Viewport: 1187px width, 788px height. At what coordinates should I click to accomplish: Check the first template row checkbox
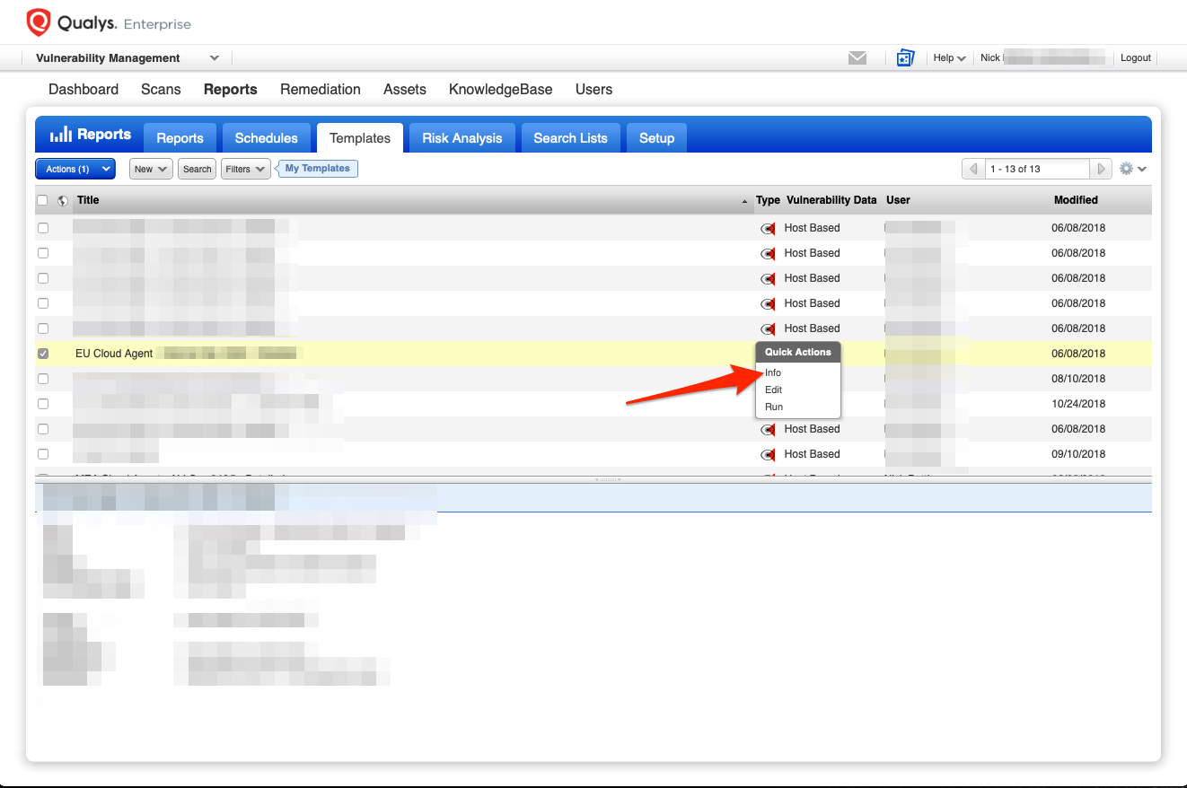pos(43,228)
